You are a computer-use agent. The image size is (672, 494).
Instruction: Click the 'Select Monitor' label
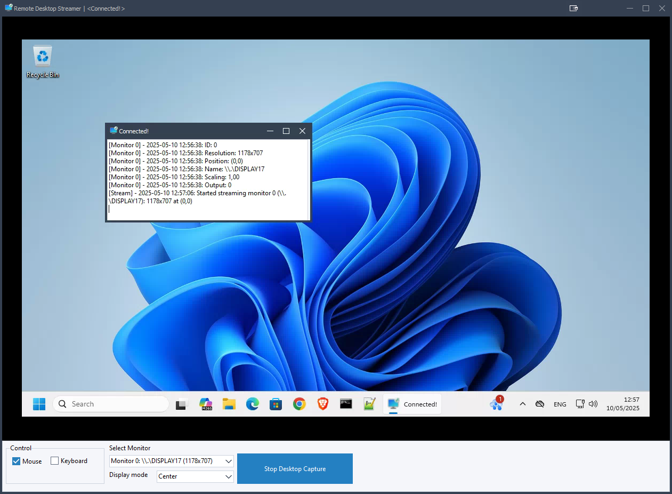coord(130,448)
